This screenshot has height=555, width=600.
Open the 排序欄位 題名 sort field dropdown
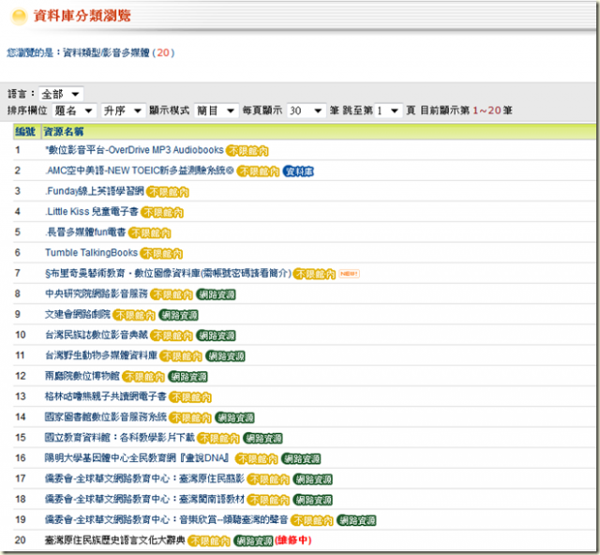pyautogui.click(x=74, y=111)
